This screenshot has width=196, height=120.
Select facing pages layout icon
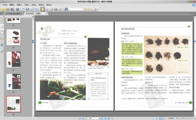point(161,118)
